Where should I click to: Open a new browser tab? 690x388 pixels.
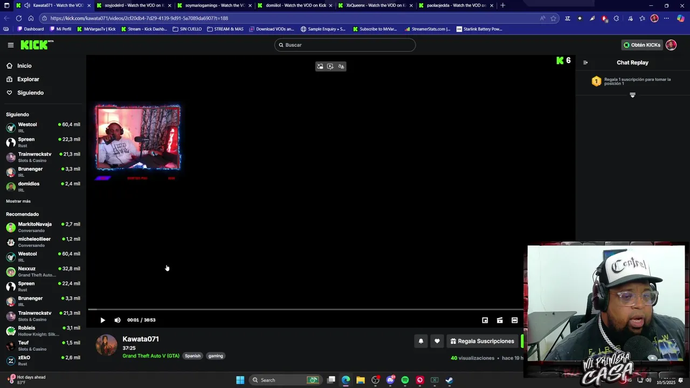[503, 5]
